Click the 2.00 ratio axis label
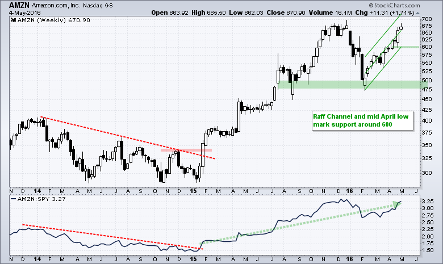The height and width of the screenshot is (264, 443). (428, 236)
